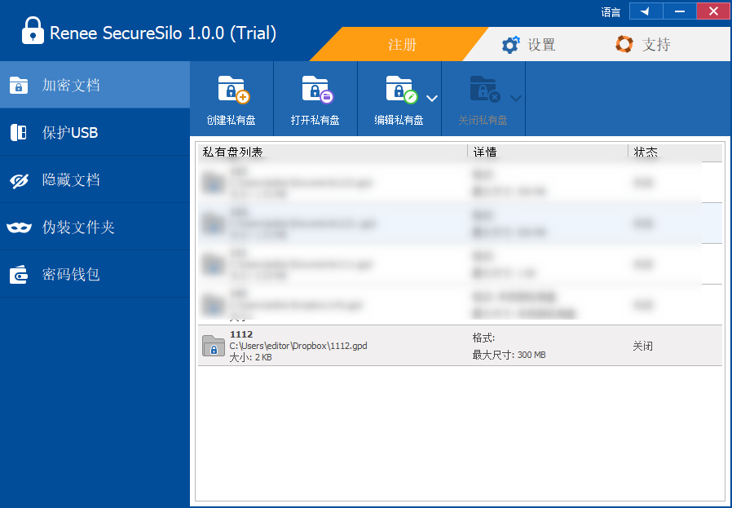
Task: Click the 创建私有盘 create disk icon
Action: coord(232,90)
